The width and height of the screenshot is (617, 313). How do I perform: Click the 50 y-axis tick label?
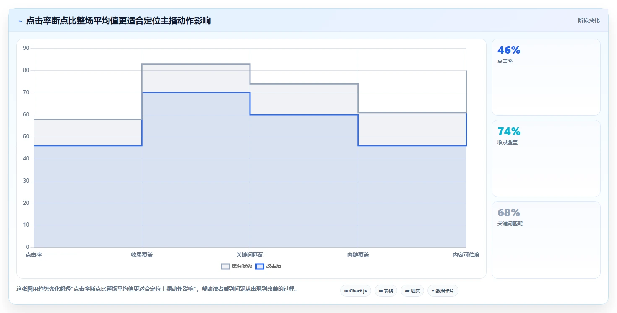click(26, 137)
